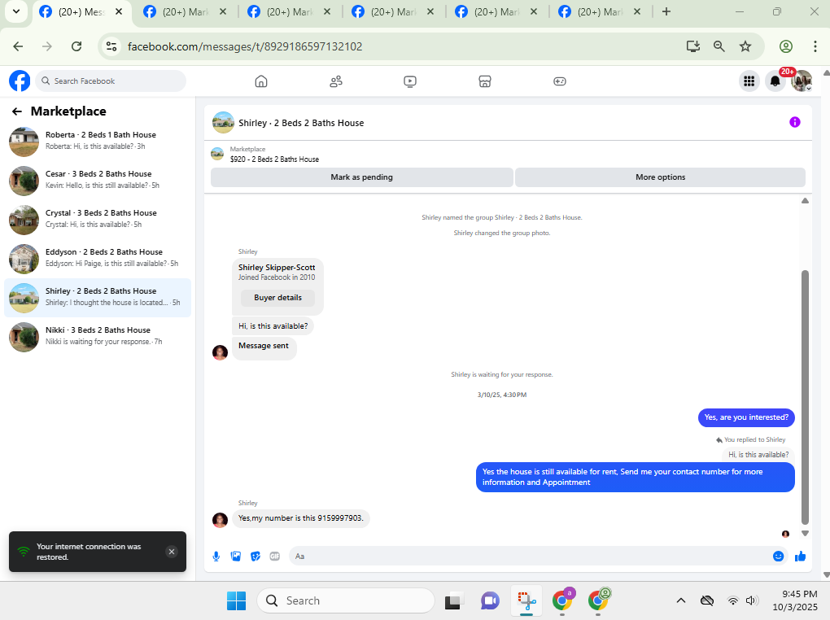Reload the page

(76, 46)
